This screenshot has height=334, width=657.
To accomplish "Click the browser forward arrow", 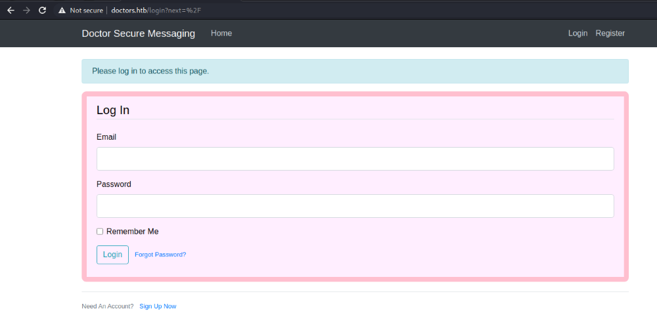I will [x=26, y=10].
